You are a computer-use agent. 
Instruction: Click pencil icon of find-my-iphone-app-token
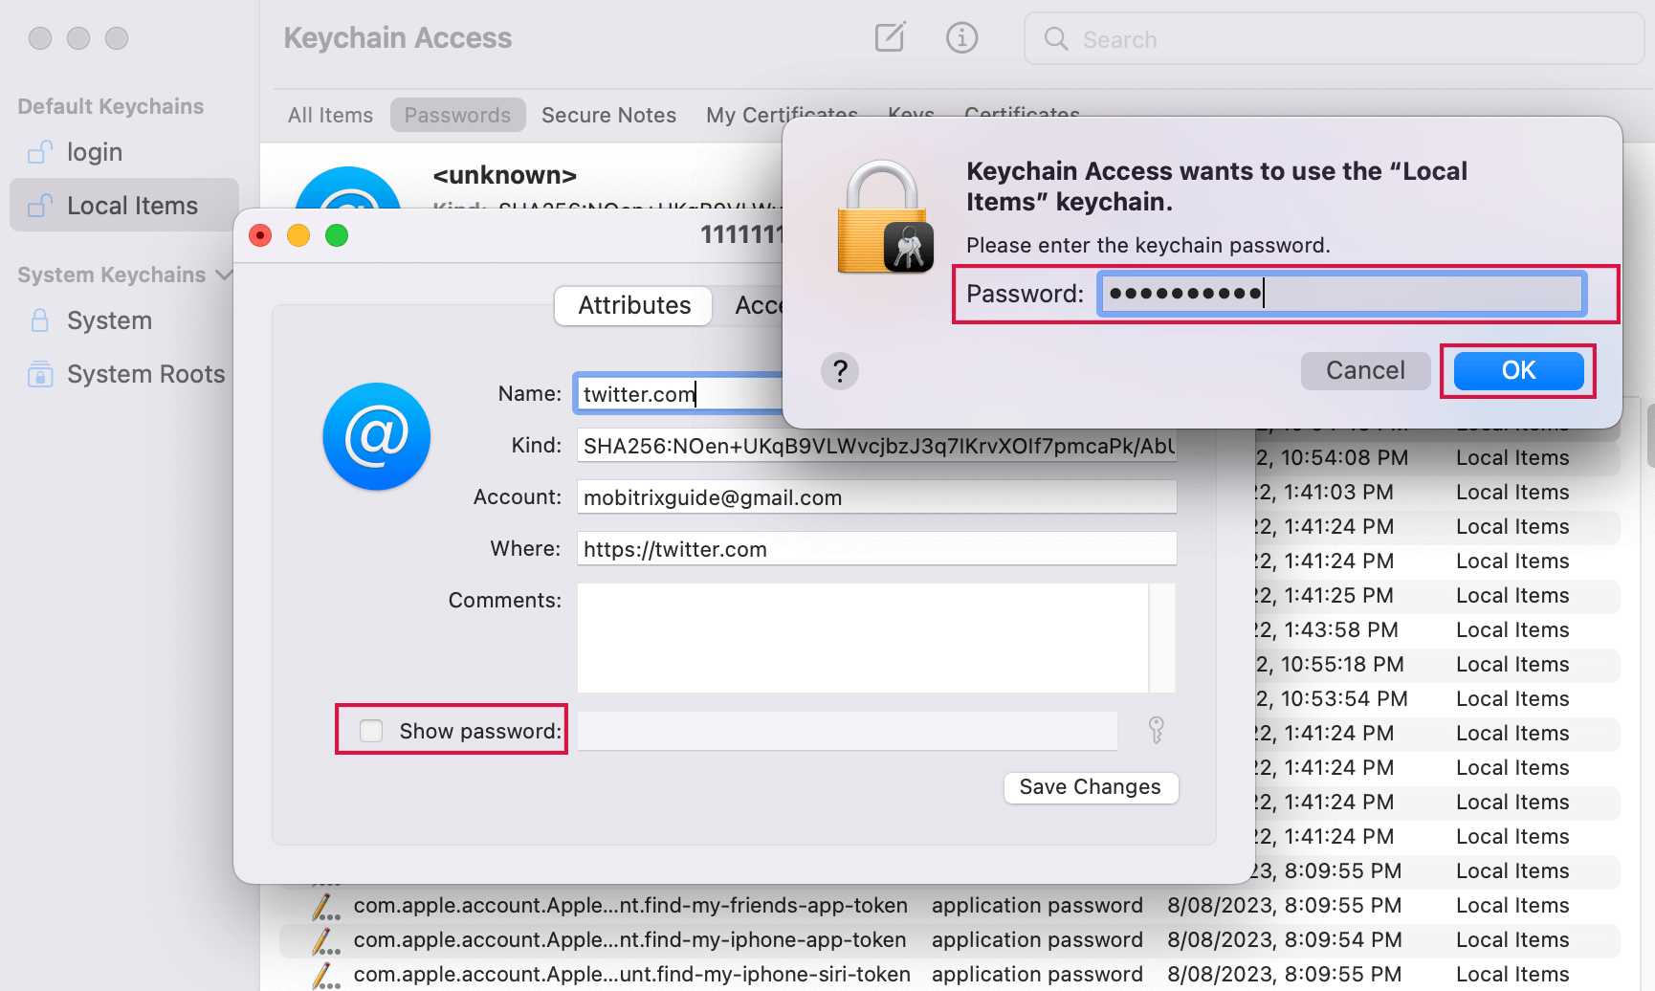(326, 940)
